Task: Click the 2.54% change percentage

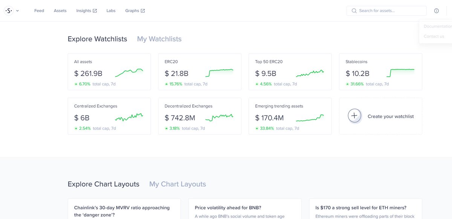Action: tap(85, 128)
